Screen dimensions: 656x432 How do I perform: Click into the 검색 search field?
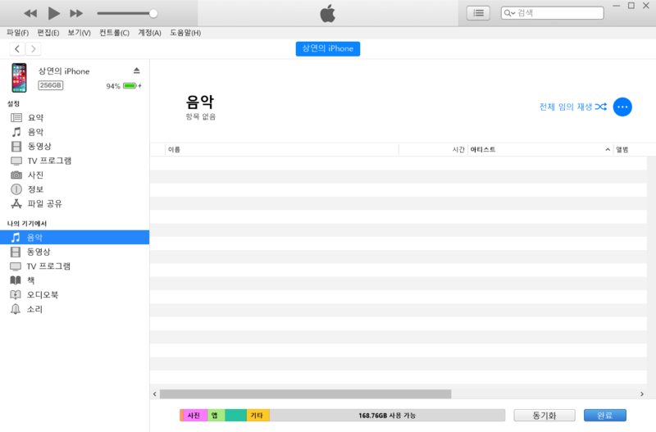pyautogui.click(x=552, y=13)
